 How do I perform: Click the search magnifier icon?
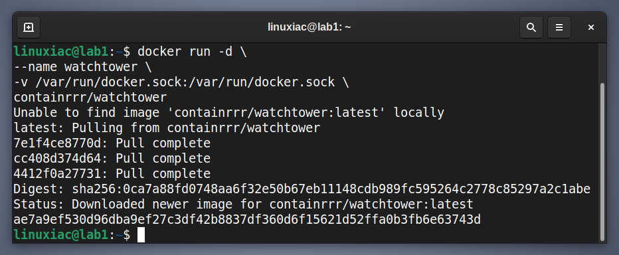click(531, 27)
